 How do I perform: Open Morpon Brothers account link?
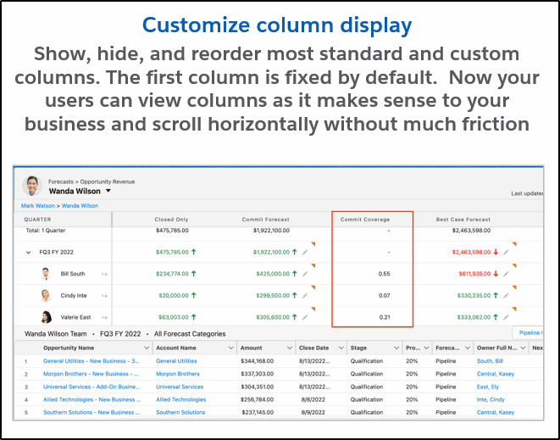point(178,374)
